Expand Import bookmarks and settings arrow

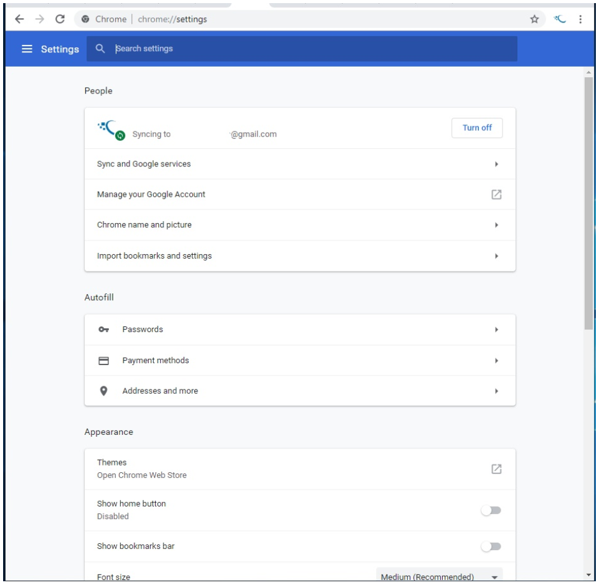pos(496,256)
